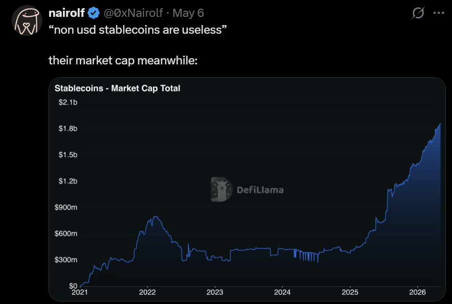Viewport: 452px width, 304px height.
Task: Click the chart line's 2026 peak
Action: (x=440, y=124)
